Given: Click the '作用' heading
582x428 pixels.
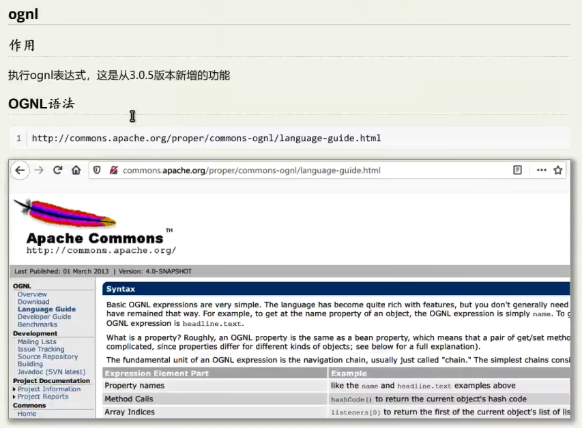Looking at the screenshot, I should point(22,45).
